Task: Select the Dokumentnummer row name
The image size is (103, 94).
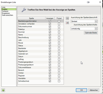Action: click(x=25, y=27)
